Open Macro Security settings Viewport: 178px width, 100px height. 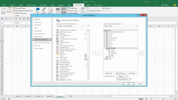coord(20,13)
